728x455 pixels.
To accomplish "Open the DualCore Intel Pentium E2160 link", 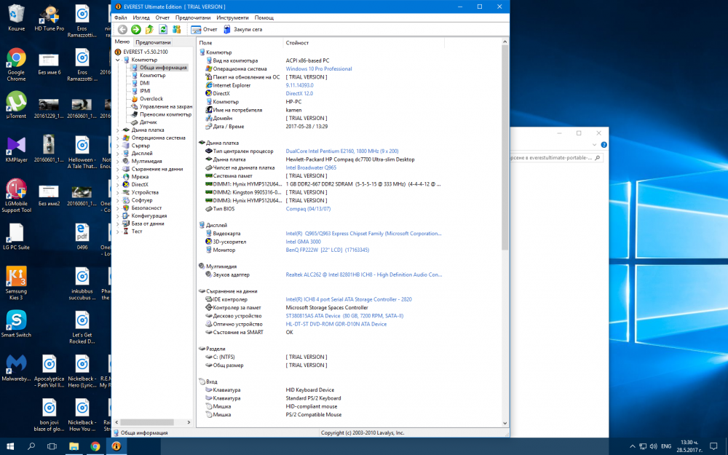I will point(341,151).
